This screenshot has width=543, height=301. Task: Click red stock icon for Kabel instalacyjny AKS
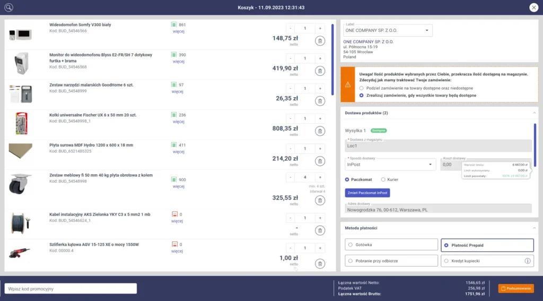point(174,214)
